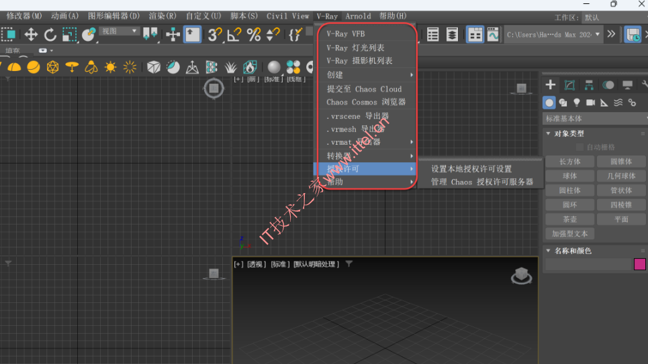648x364 pixels.
Task: Click the V-Ray sphere light icon
Action: point(34,67)
